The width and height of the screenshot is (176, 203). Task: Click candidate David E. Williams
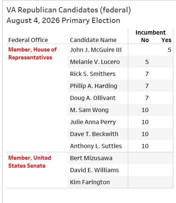(x=94, y=170)
